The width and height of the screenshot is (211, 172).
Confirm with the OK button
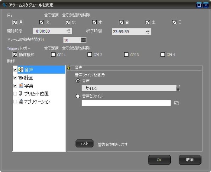click(x=159, y=160)
